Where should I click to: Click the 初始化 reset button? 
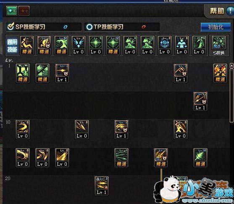[216, 27]
